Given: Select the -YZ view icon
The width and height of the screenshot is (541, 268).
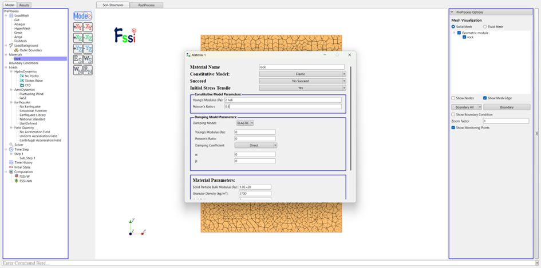Looking at the screenshot, I should coord(88,49).
